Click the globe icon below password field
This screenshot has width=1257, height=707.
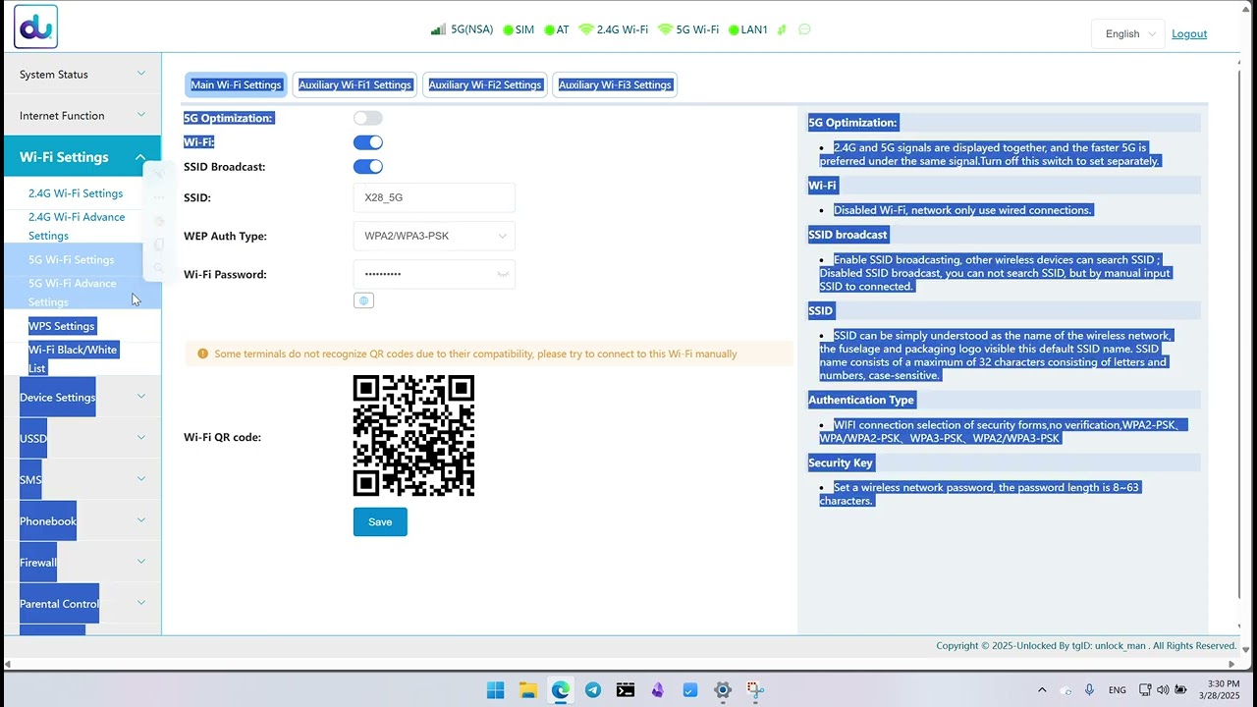(x=363, y=300)
